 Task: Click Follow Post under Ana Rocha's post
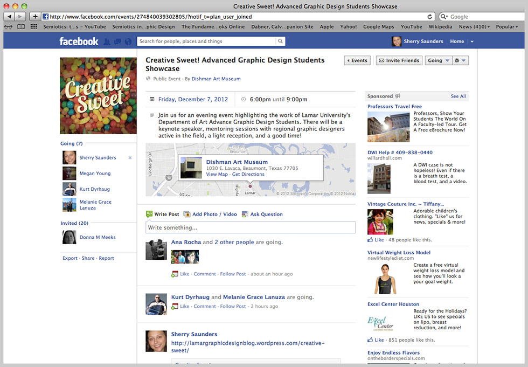pos(233,274)
